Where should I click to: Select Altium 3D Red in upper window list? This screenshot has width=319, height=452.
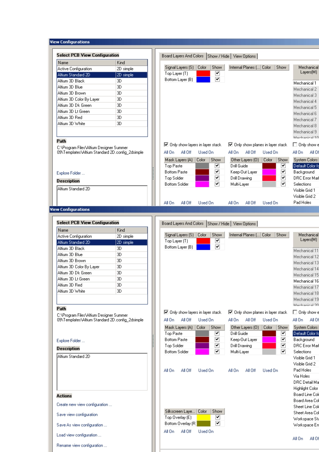[102, 117]
